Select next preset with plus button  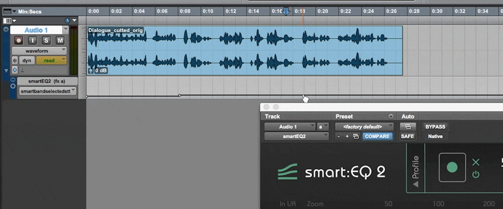(x=347, y=136)
